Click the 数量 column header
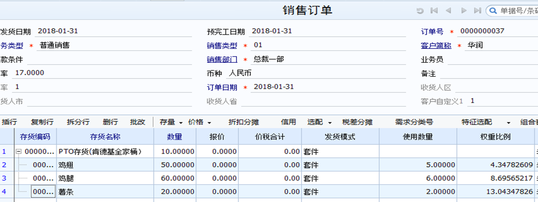 click(175, 137)
